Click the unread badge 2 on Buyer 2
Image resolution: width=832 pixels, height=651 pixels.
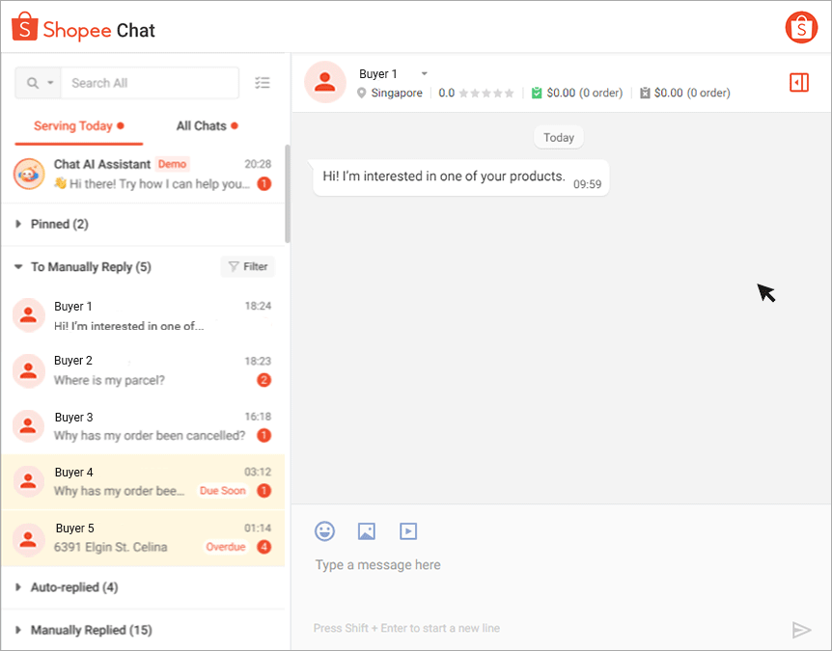[263, 380]
